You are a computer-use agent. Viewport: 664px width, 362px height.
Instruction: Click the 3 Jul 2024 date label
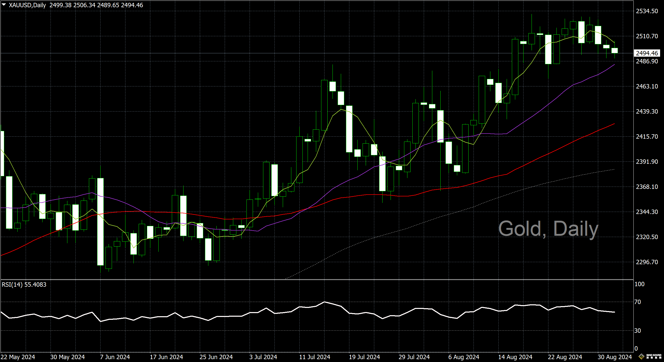click(263, 357)
